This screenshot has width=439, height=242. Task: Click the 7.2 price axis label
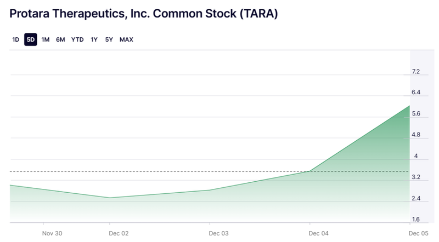click(416, 72)
